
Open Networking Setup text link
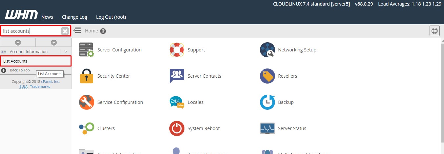click(297, 50)
